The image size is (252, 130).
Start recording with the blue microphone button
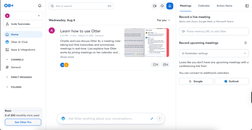(170, 6)
